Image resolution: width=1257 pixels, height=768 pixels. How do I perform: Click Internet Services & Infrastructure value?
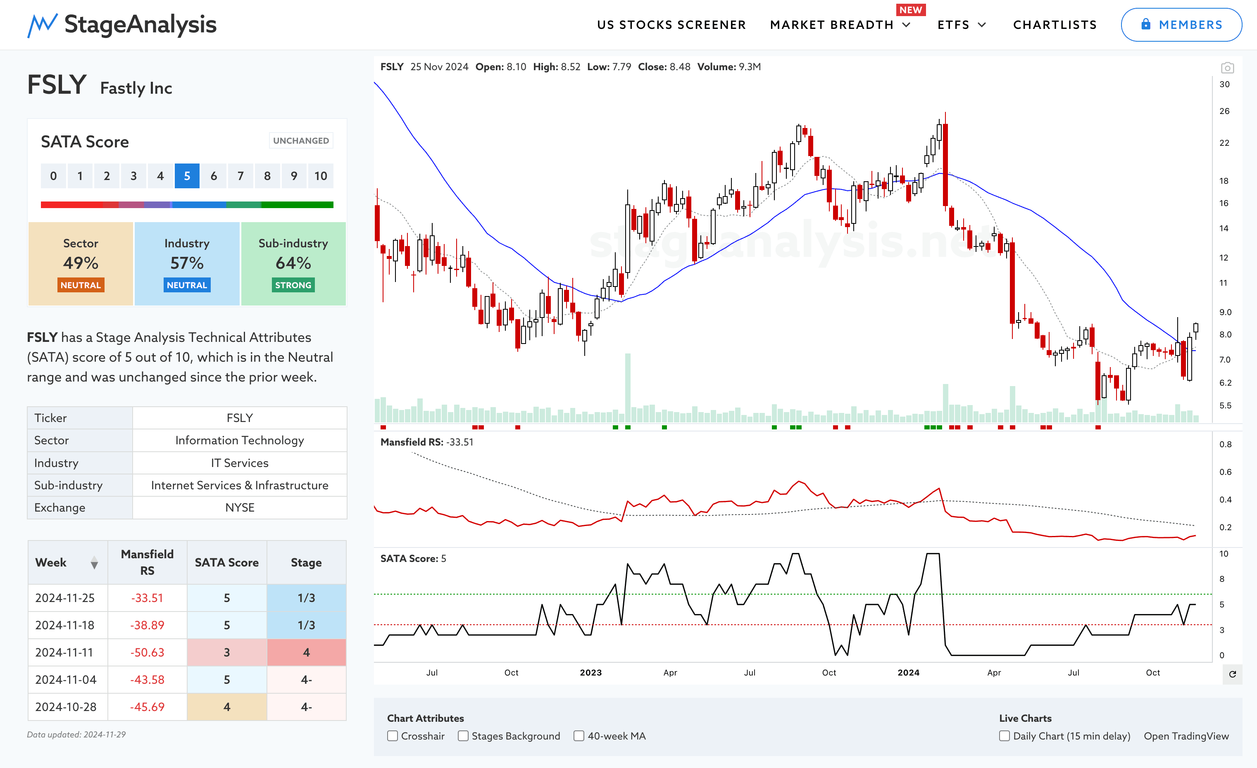click(x=239, y=485)
